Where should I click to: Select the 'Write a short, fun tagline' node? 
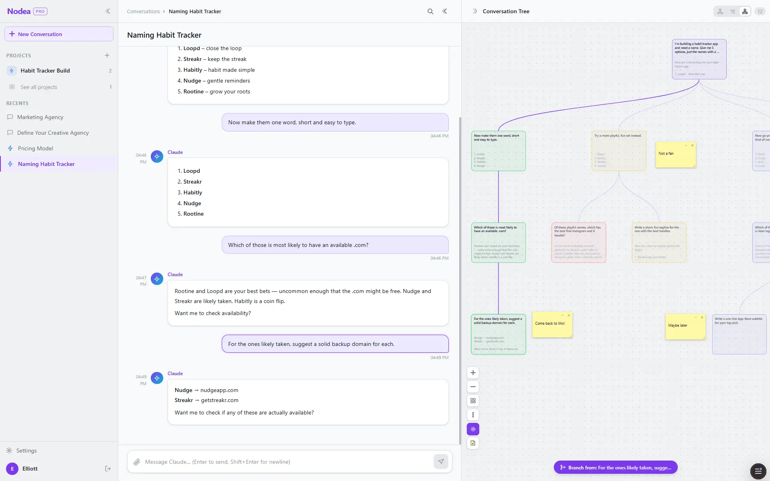659,243
